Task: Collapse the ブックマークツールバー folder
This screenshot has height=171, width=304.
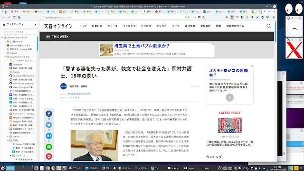Action: [2, 38]
